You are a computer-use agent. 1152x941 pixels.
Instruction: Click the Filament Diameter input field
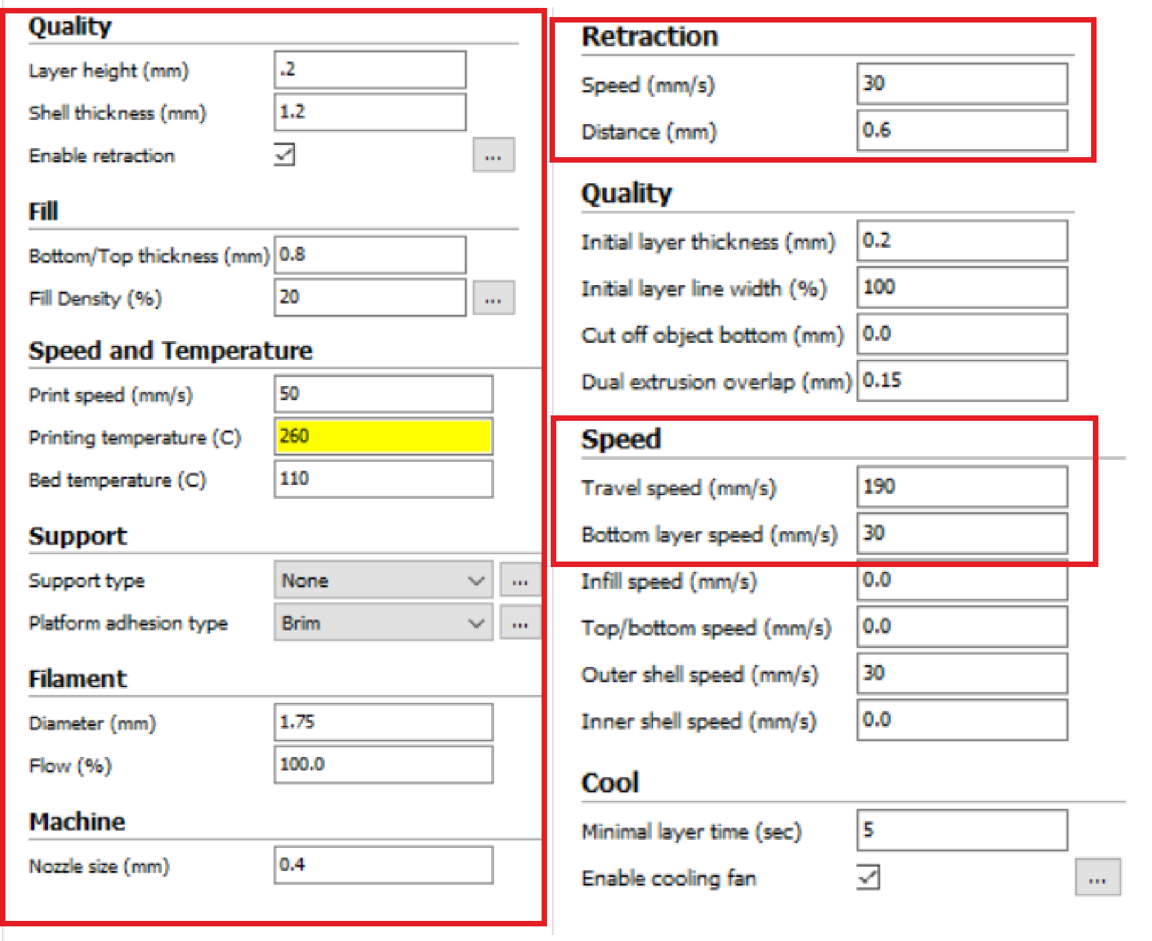(x=383, y=722)
